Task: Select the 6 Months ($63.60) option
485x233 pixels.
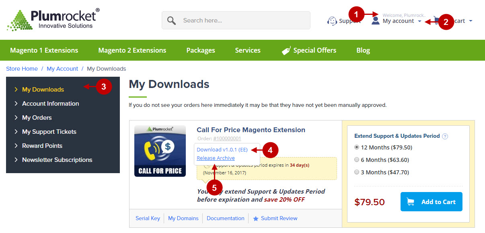Action: (356, 159)
